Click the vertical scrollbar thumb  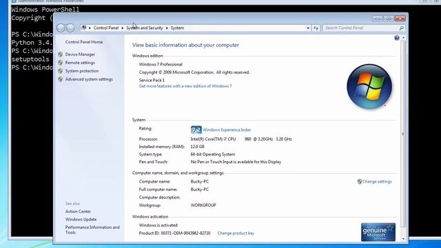coord(403,134)
